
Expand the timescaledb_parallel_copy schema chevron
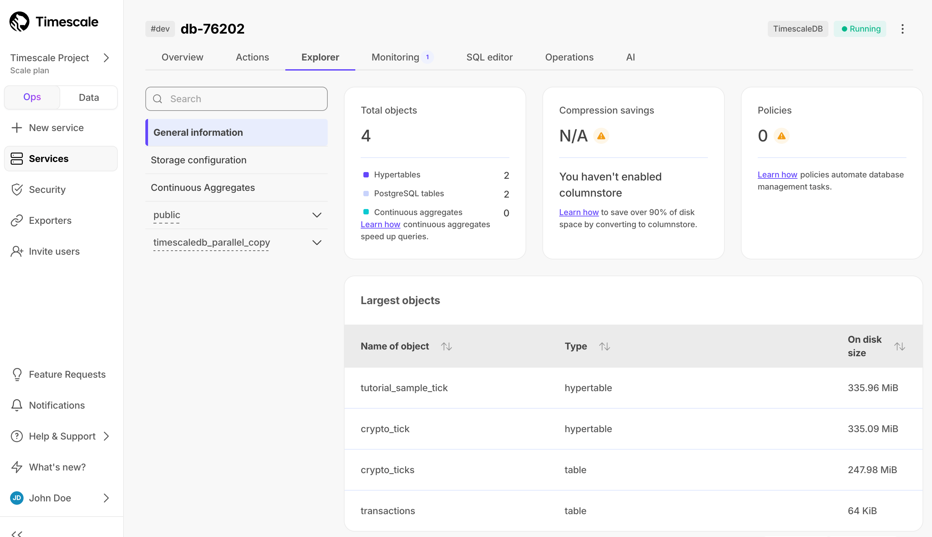[x=317, y=243]
